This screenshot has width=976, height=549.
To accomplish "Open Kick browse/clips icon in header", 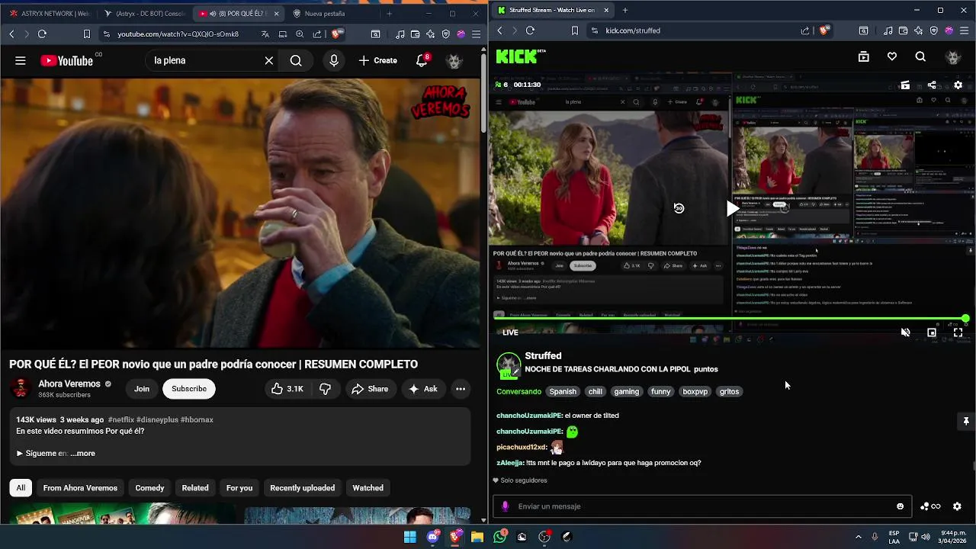I will pos(864,56).
